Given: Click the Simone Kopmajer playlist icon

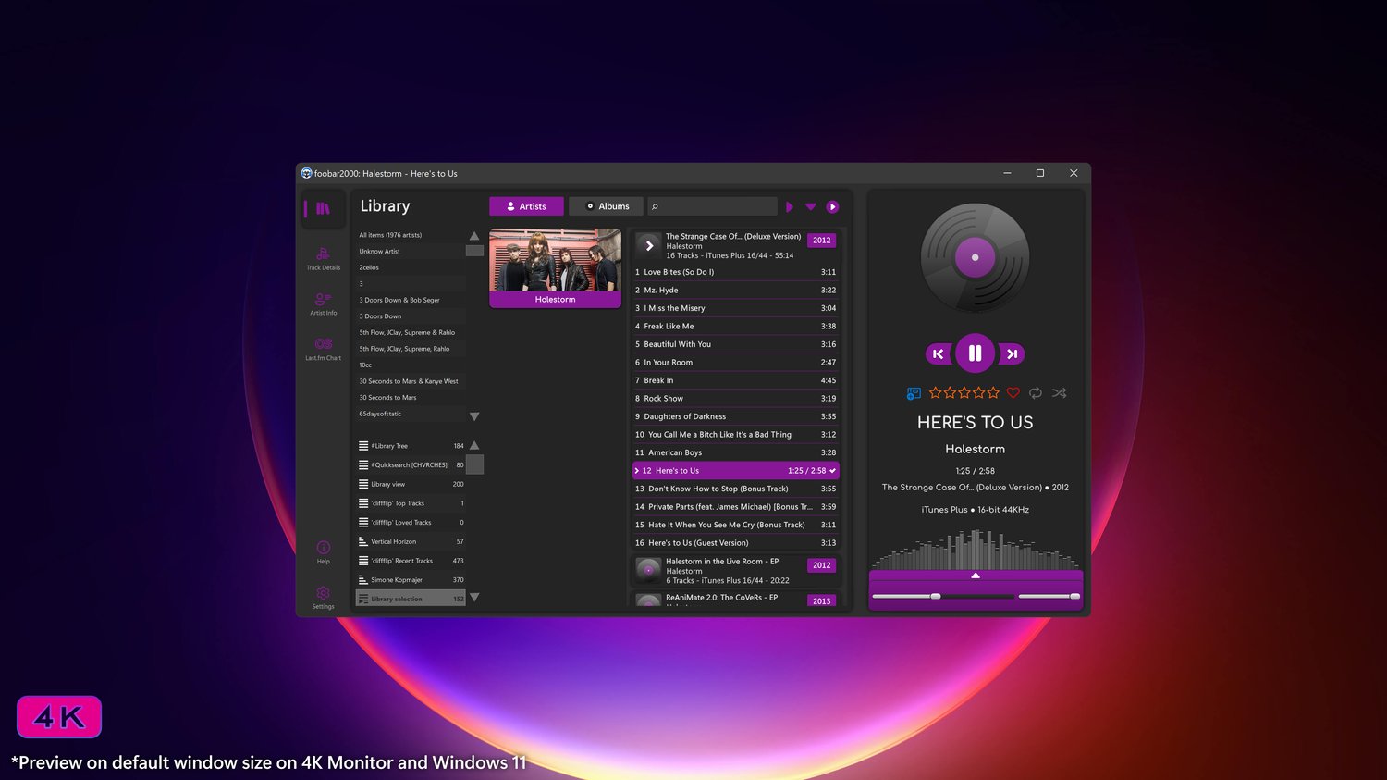Looking at the screenshot, I should pos(363,580).
